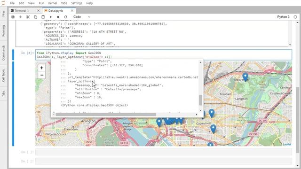
Task: Zoom out on the map with minus button
Action: 42,75
